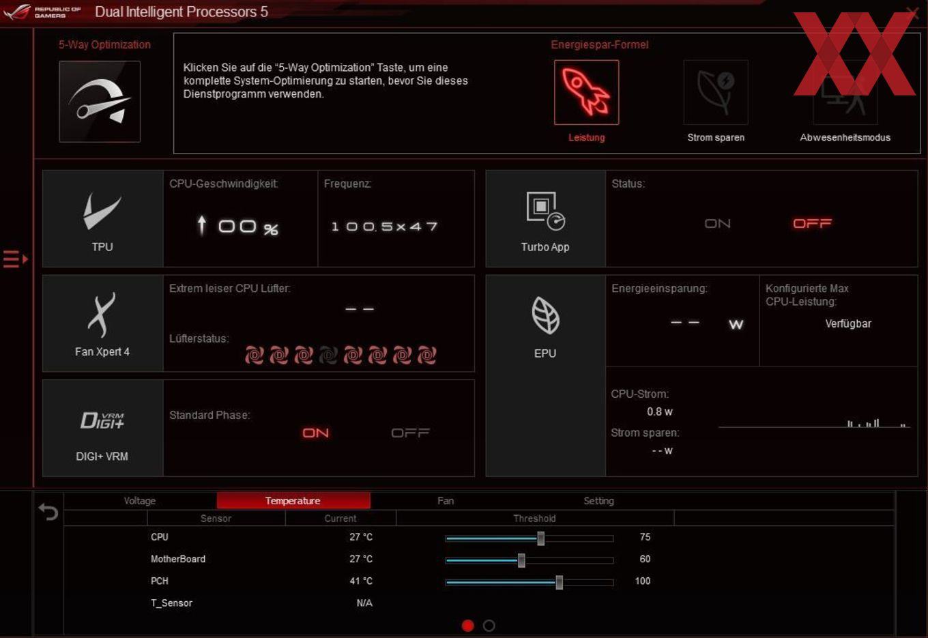Click the greyed-out fourth fan icon
The image size is (928, 638).
click(x=328, y=355)
